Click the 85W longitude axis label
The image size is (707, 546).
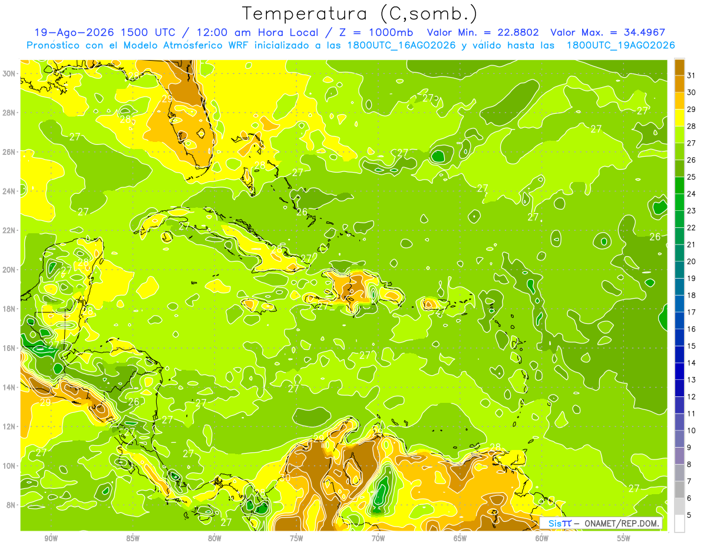[x=133, y=538]
